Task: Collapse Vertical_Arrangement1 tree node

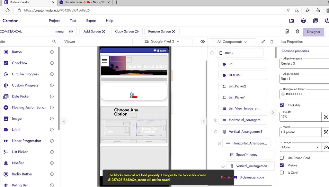Action: [216, 132]
